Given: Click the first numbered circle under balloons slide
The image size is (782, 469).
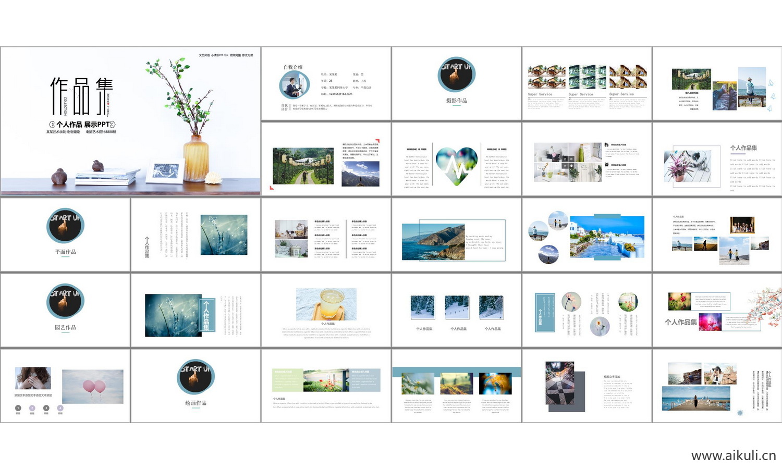Looking at the screenshot, I should click(18, 409).
